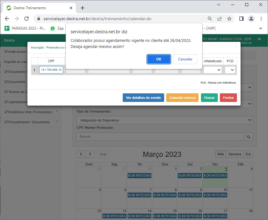The height and width of the screenshot is (220, 268).
Task: Click the logout icon in green header
Action: point(259,39)
